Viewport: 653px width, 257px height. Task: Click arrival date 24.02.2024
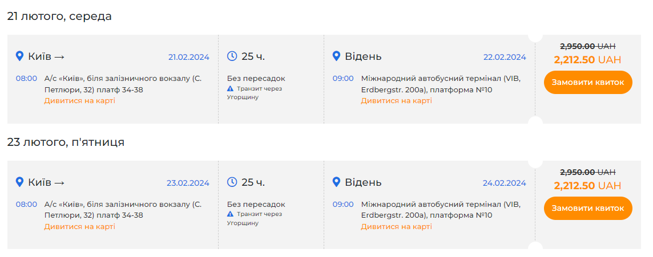click(x=505, y=183)
